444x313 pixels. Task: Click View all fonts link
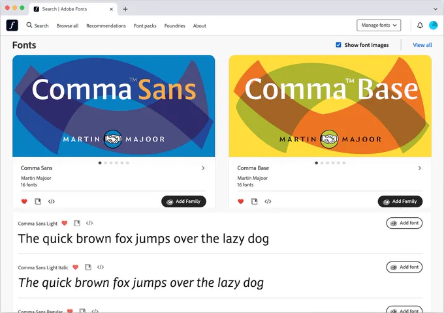(422, 45)
